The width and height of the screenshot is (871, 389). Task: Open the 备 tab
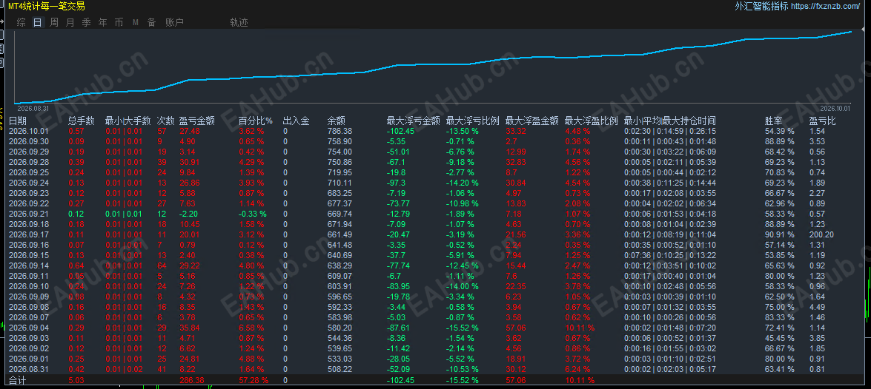point(152,23)
